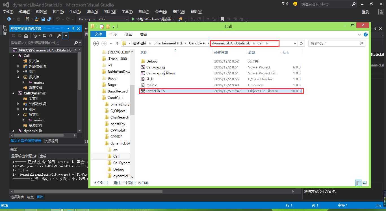The image size is (386, 211).
Task: Click the Solution Explorer home icon
Action: [26, 36]
